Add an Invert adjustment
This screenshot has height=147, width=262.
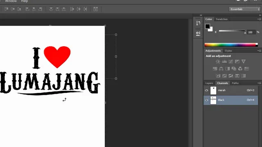pyautogui.click(x=218, y=76)
